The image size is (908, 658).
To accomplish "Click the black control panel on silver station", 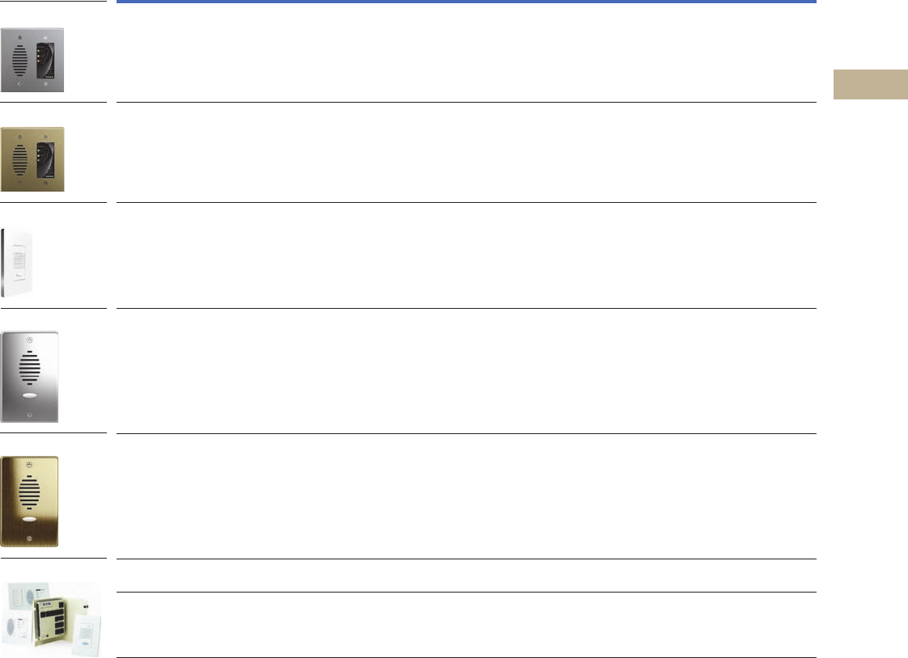I will (x=47, y=60).
